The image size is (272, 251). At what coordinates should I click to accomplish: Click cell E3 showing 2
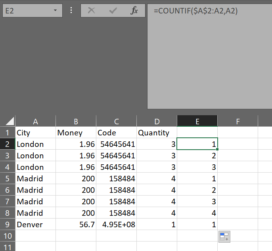coord(197,155)
